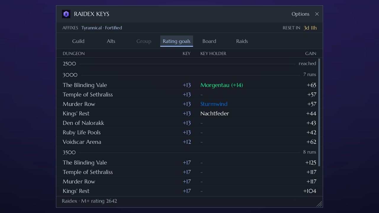Click the reset timer 3d 11h
The height and width of the screenshot is (213, 379).
(x=310, y=28)
